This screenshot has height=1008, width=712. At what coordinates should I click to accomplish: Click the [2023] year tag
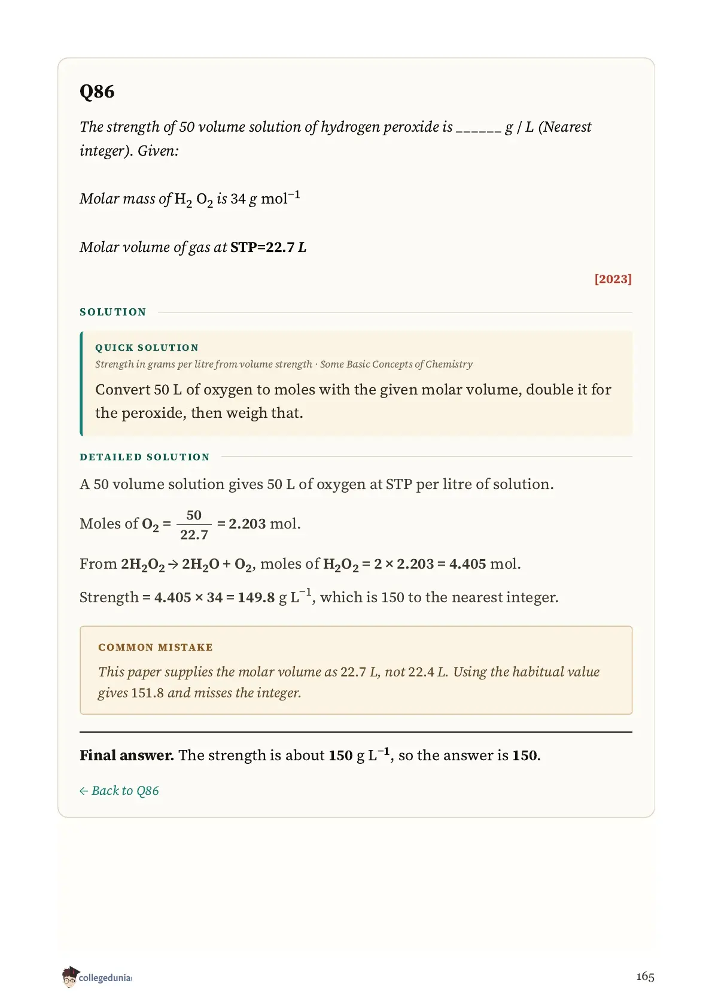(x=613, y=279)
